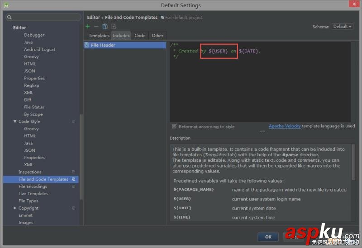Switch to the Other tab
Image resolution: width=362 pixels, height=248 pixels.
(x=157, y=36)
